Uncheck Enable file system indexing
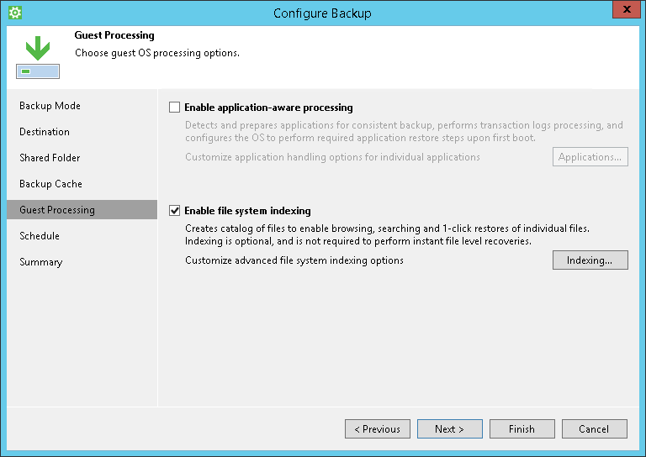 tap(175, 211)
